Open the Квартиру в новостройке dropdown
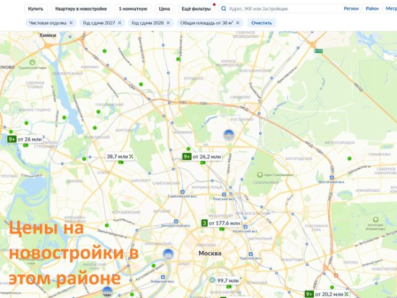397x298 pixels. coord(81,9)
